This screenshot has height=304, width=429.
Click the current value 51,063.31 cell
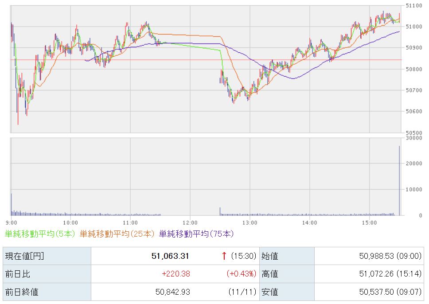[x=170, y=256]
